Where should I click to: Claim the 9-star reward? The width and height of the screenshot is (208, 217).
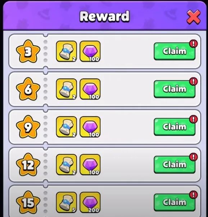(175, 127)
